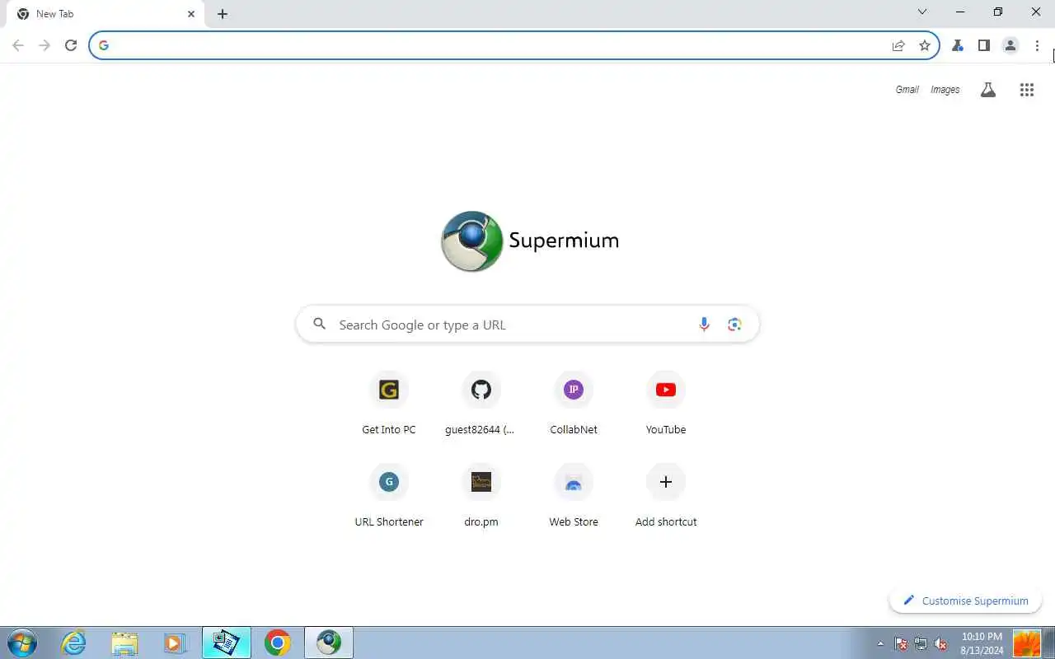Open the Get Into PC shortcut
The height and width of the screenshot is (659, 1055).
coord(389,404)
